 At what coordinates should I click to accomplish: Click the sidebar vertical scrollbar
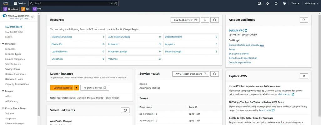[x=39, y=65]
